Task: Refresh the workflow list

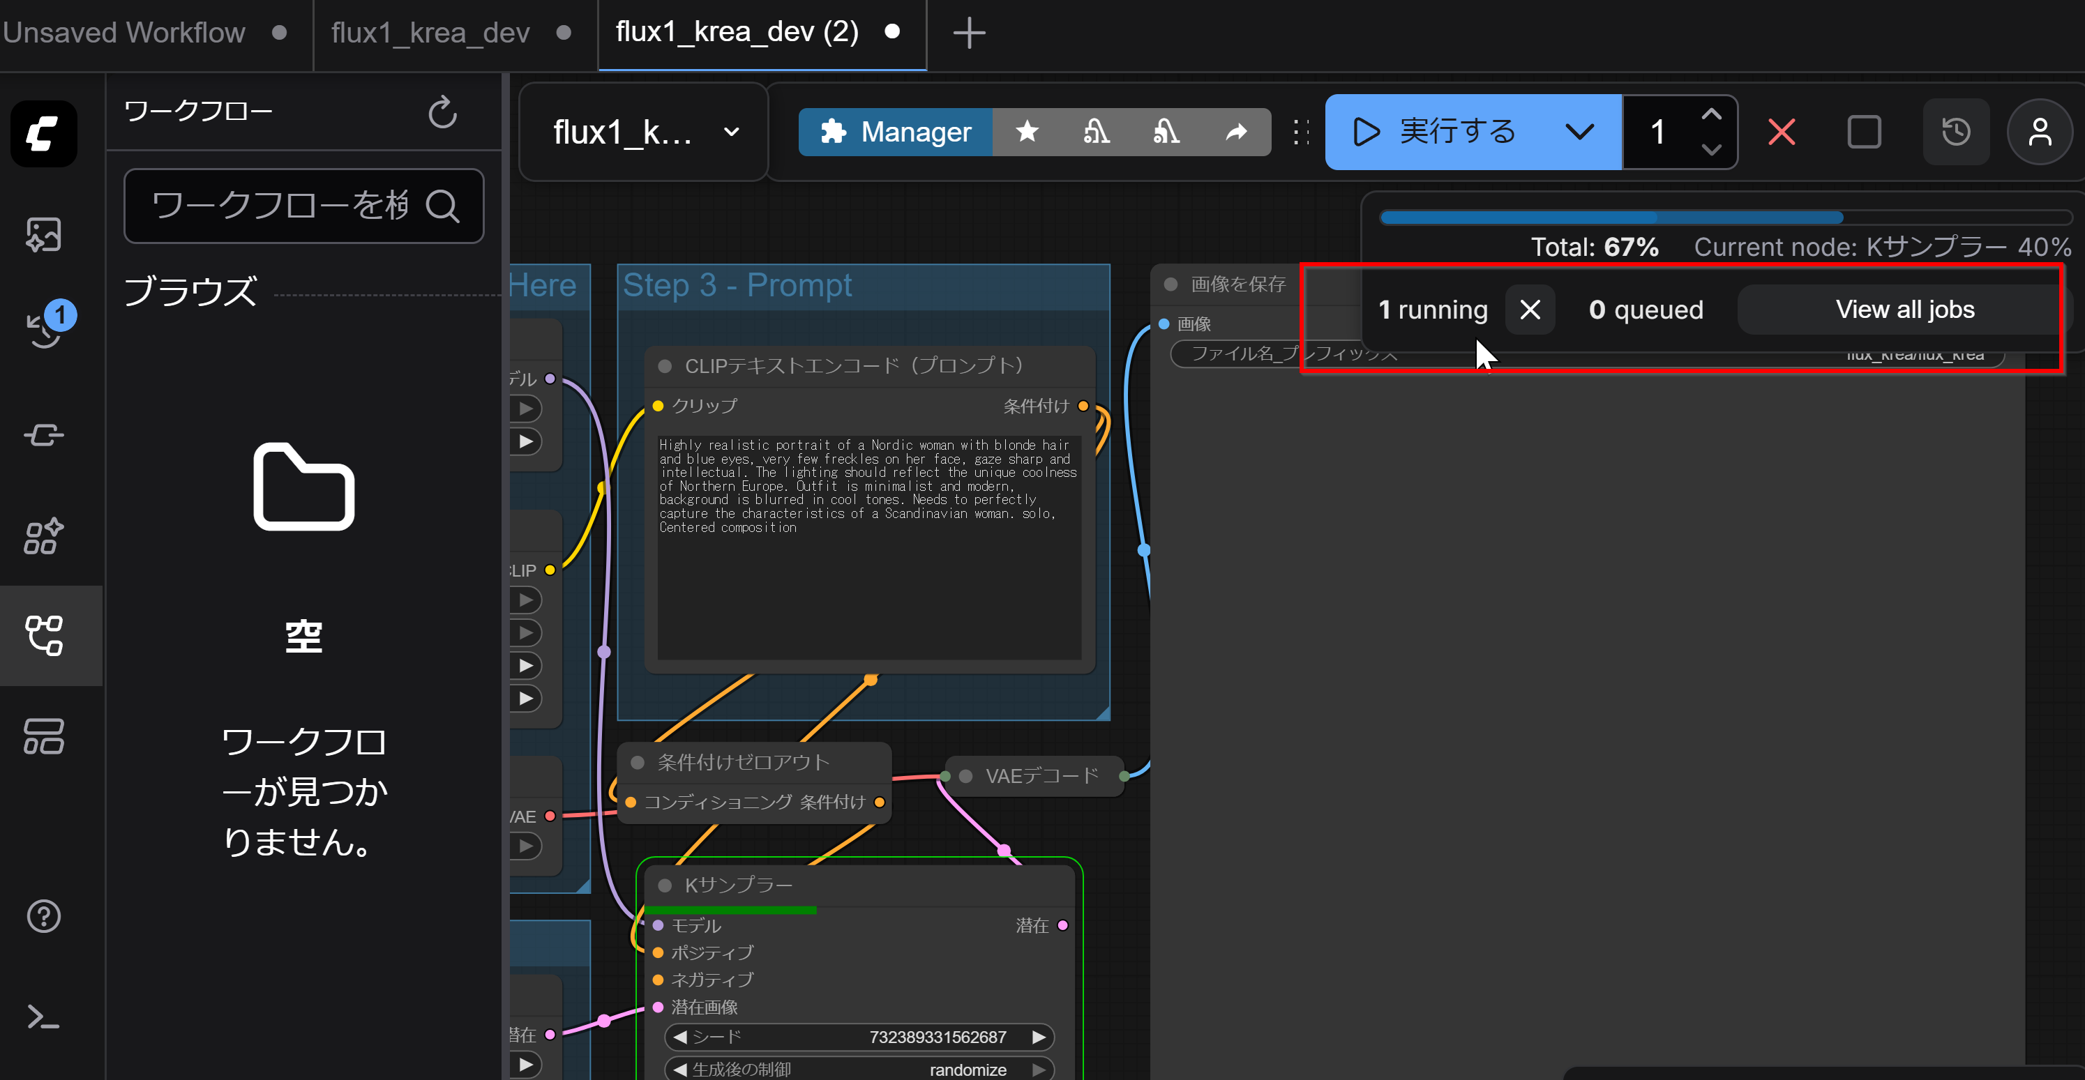Action: tap(442, 112)
